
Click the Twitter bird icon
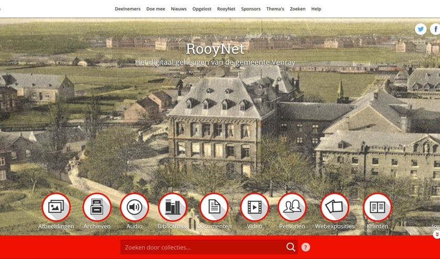pyautogui.click(x=421, y=29)
